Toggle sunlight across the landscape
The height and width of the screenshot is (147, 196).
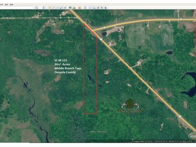(74, 8)
